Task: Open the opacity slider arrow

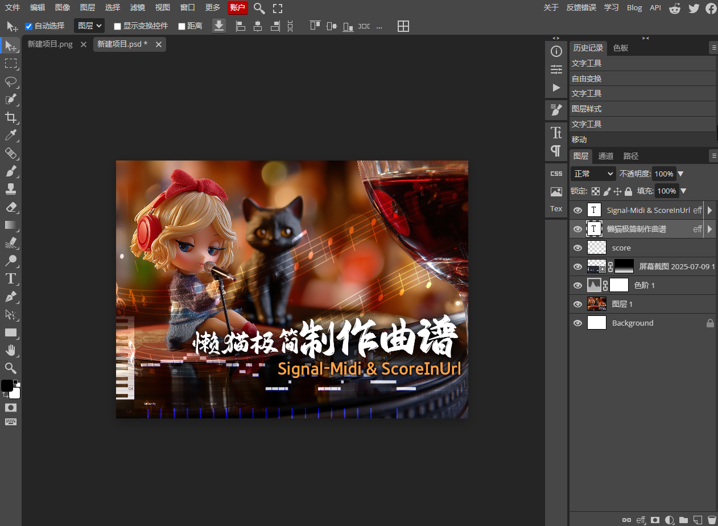Action: tap(680, 174)
